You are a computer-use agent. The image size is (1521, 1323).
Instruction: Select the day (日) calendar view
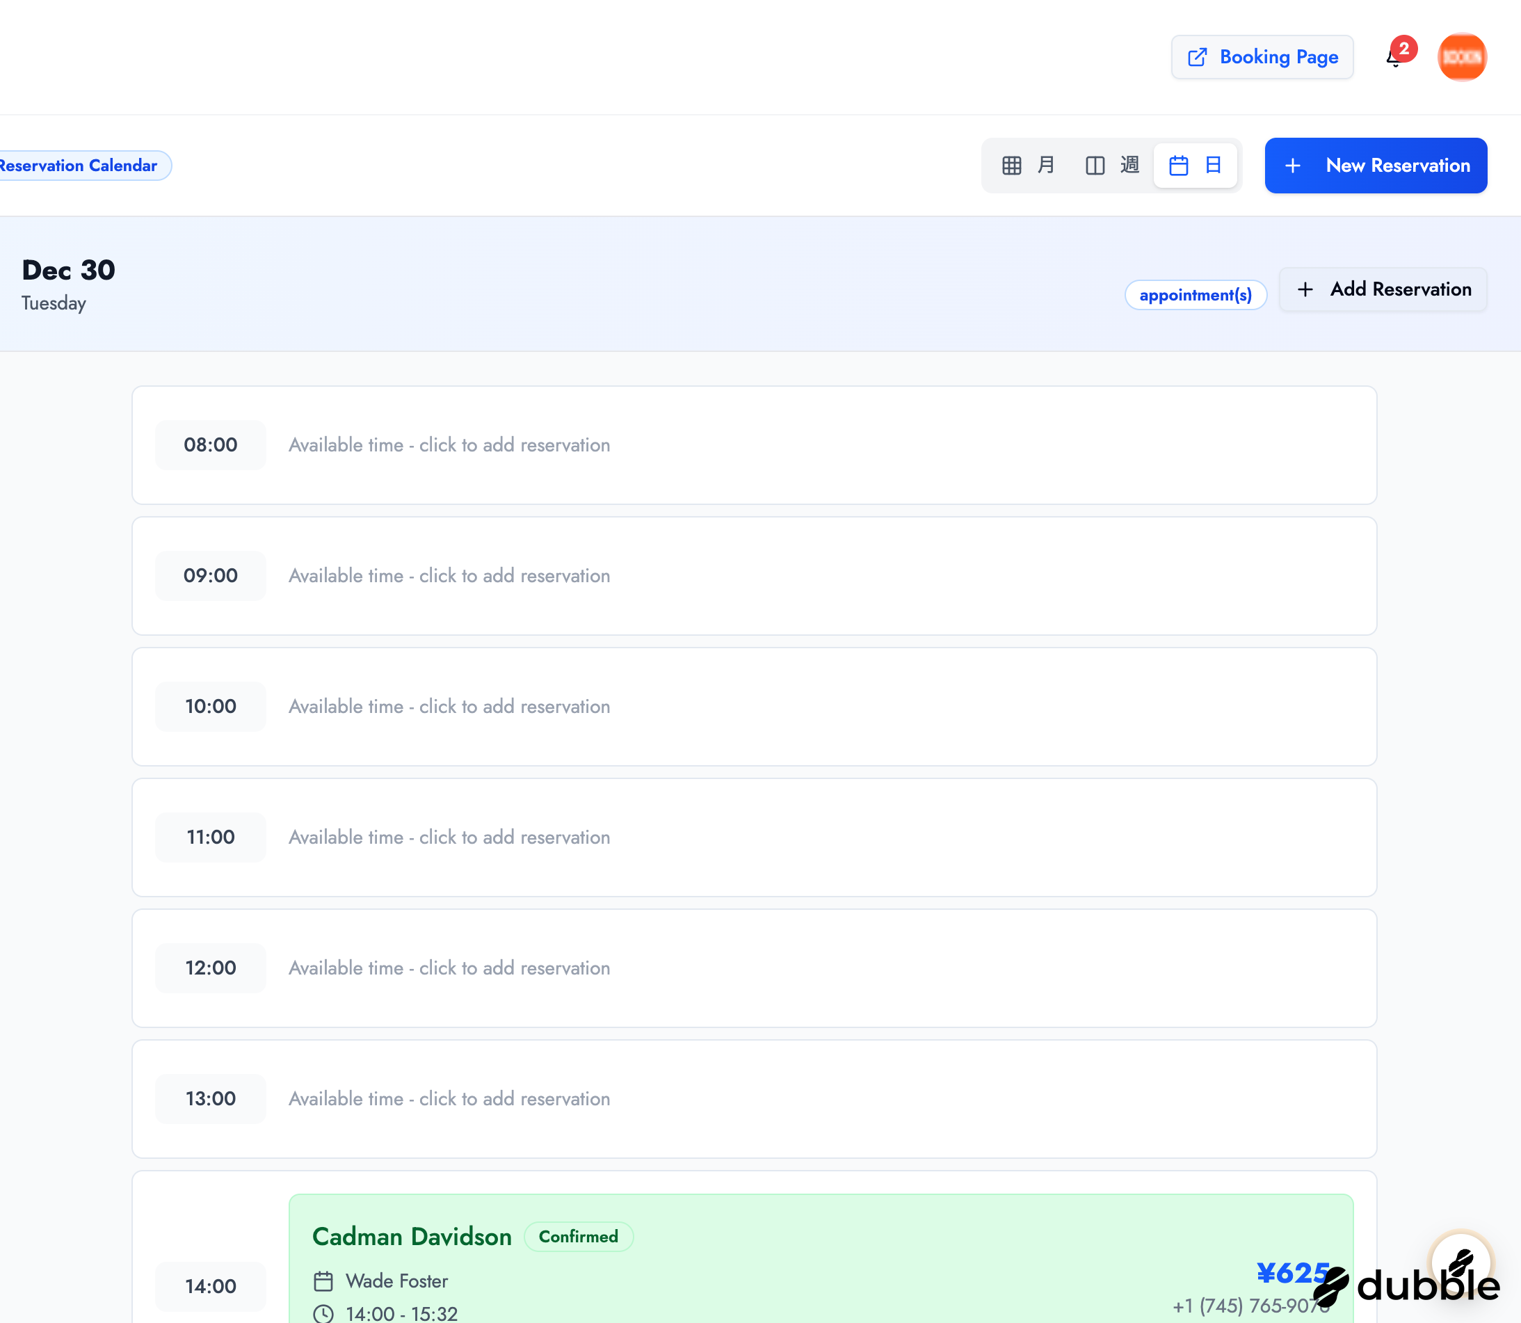coord(1212,165)
